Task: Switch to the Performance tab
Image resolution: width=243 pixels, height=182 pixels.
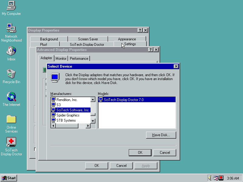Action: 79,59
